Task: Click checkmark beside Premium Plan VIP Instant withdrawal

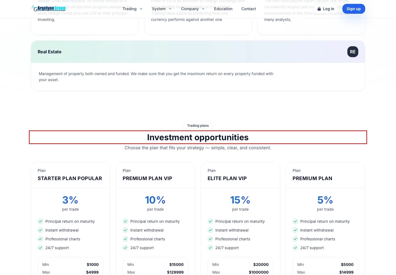Action: [125, 230]
